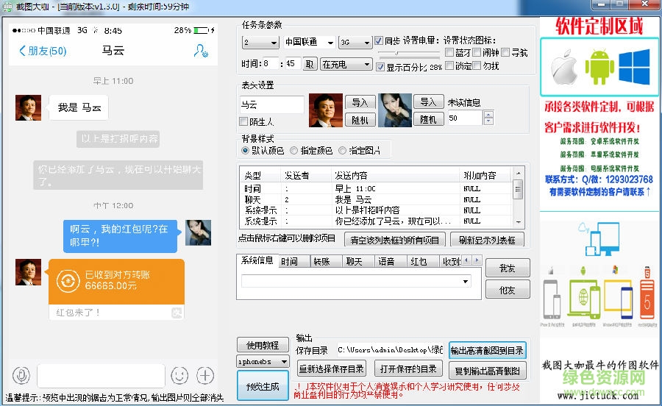Click 打开保存的目录 button

pyautogui.click(x=408, y=368)
